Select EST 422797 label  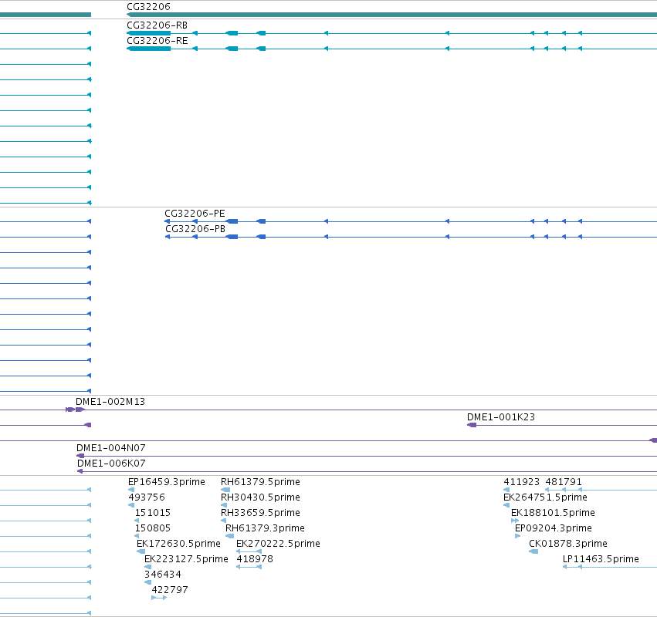coord(170,590)
